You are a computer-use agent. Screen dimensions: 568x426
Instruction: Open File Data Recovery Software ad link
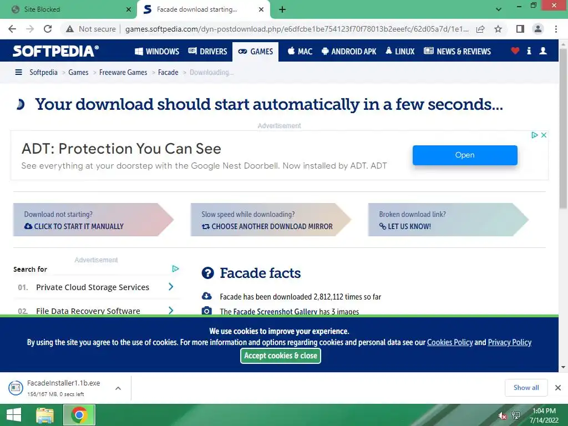coord(88,311)
